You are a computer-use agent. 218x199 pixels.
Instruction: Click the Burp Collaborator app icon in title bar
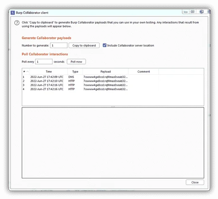(13, 13)
